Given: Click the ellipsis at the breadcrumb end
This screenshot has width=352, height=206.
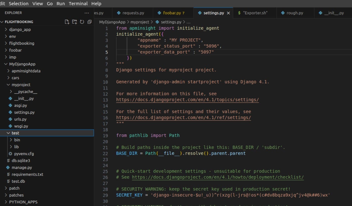Looking at the screenshot, I should tap(188, 22).
